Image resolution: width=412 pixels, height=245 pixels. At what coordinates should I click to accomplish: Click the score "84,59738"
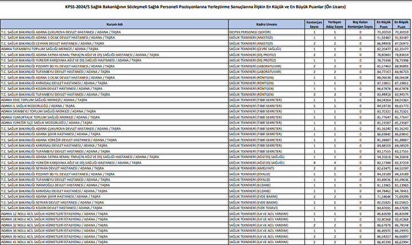coord(383,106)
